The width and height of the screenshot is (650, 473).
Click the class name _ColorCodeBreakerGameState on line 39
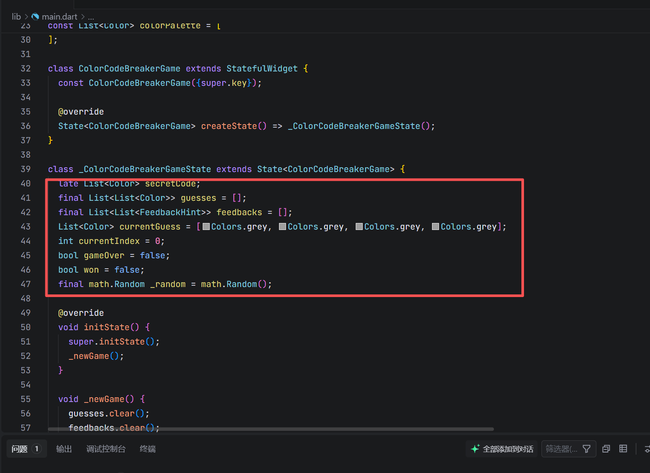coord(145,169)
